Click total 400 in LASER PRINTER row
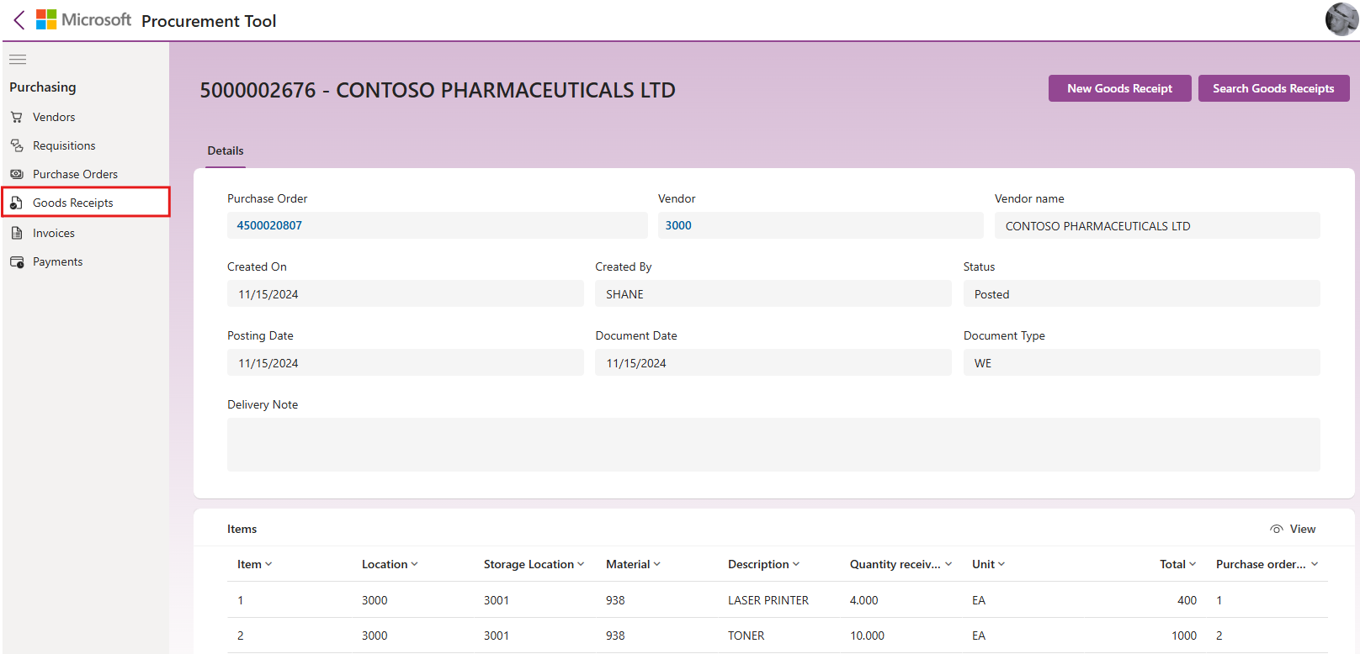This screenshot has height=654, width=1360. (1187, 600)
